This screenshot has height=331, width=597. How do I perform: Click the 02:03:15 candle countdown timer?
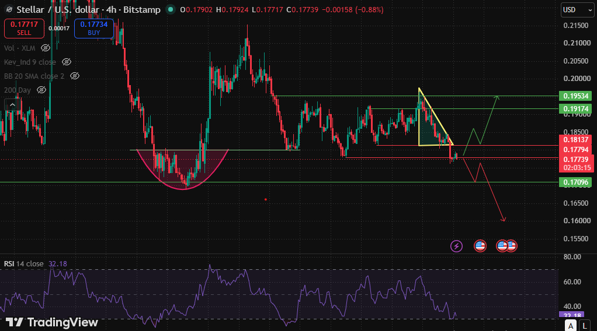(x=577, y=168)
